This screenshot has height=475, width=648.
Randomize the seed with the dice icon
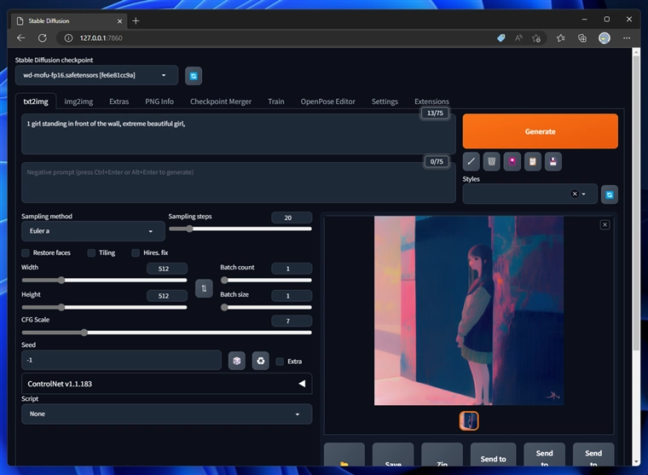click(237, 361)
